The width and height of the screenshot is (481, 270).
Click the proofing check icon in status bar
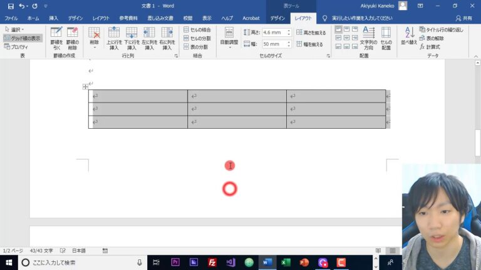click(63, 251)
